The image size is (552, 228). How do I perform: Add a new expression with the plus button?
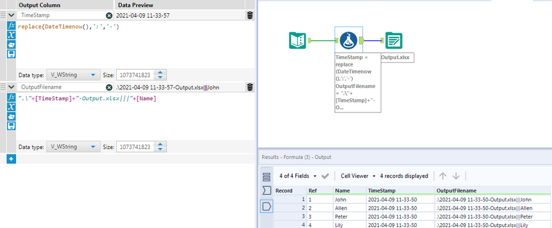click(x=11, y=159)
